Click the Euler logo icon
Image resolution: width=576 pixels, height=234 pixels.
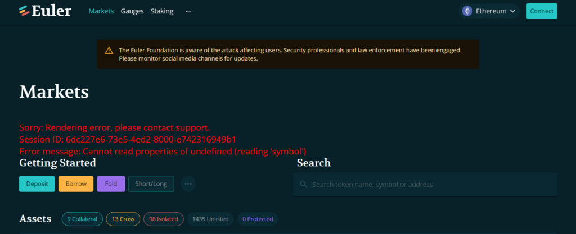coord(25,11)
